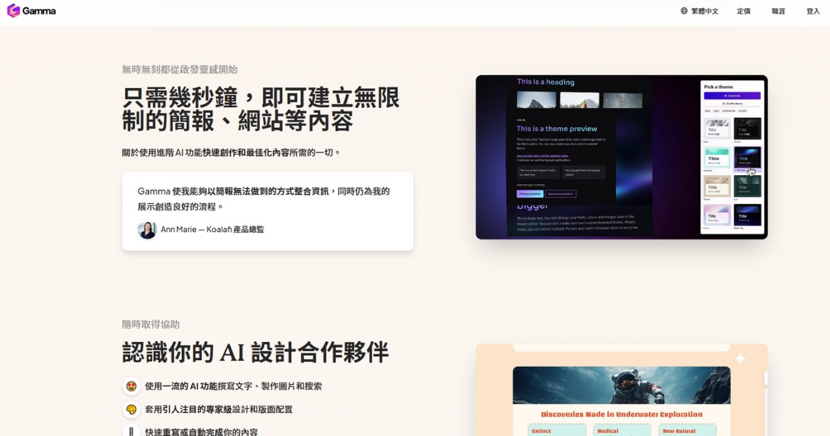The image size is (830, 436).
Task: Click heading 認識你的 AI 設計合作夥伴
Action: tap(255, 352)
